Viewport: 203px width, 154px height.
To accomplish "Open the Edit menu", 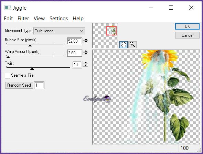I will (8, 19).
